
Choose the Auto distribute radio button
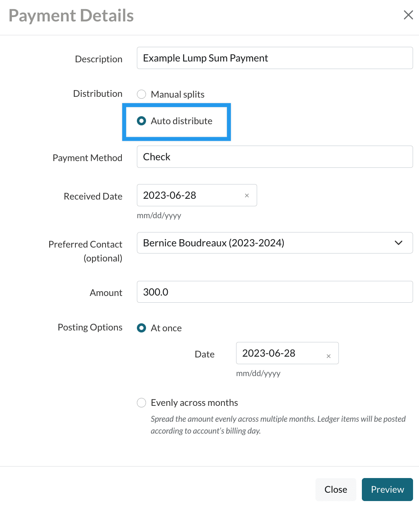(x=142, y=121)
